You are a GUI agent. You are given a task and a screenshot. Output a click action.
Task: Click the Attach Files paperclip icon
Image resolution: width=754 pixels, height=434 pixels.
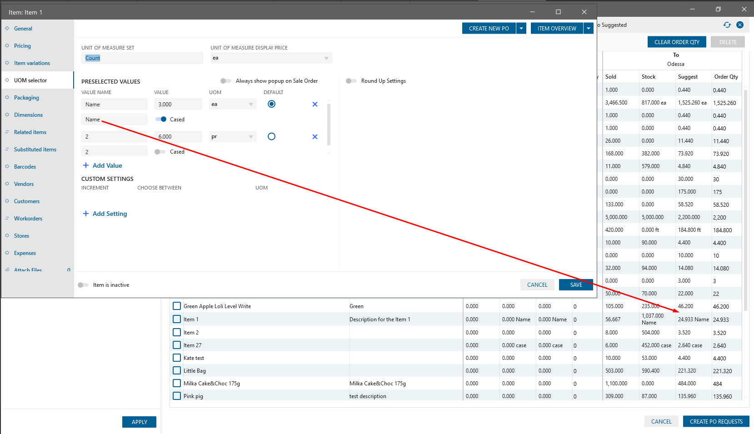[7, 270]
